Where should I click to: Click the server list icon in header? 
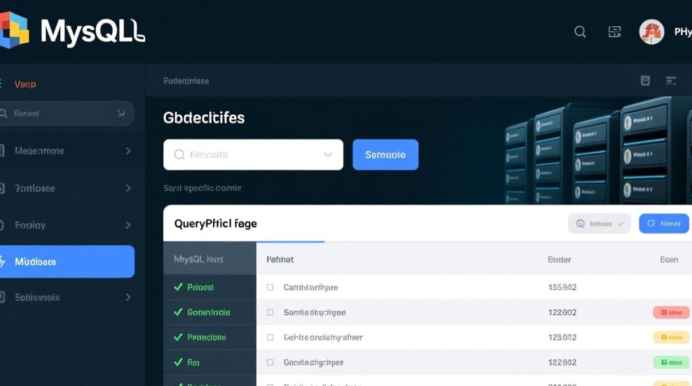[614, 32]
